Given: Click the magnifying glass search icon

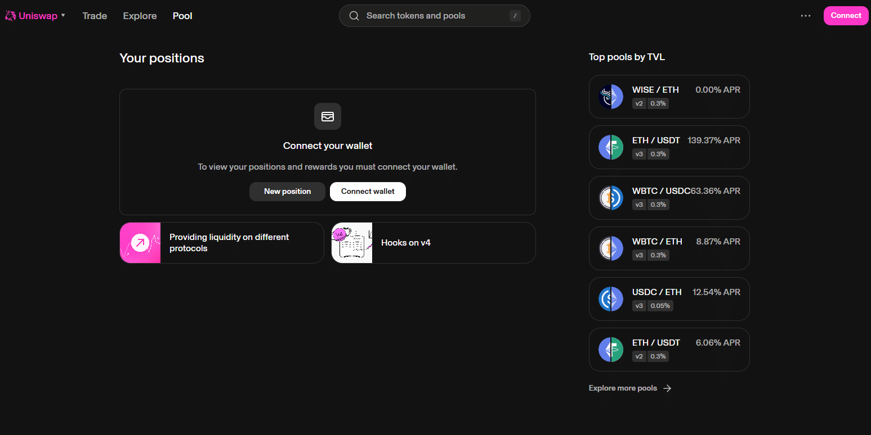Looking at the screenshot, I should tap(354, 16).
